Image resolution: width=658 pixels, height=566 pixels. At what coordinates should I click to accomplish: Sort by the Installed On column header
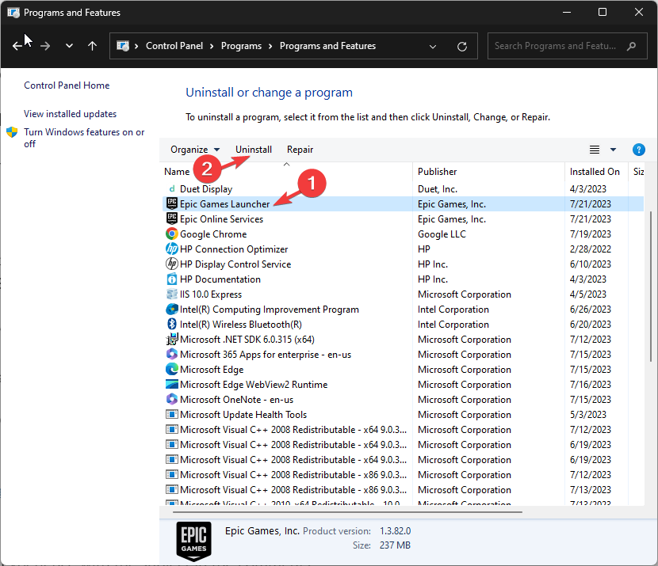click(x=595, y=172)
